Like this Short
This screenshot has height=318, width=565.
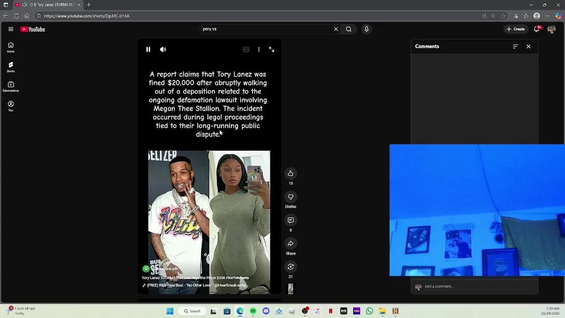tap(290, 174)
